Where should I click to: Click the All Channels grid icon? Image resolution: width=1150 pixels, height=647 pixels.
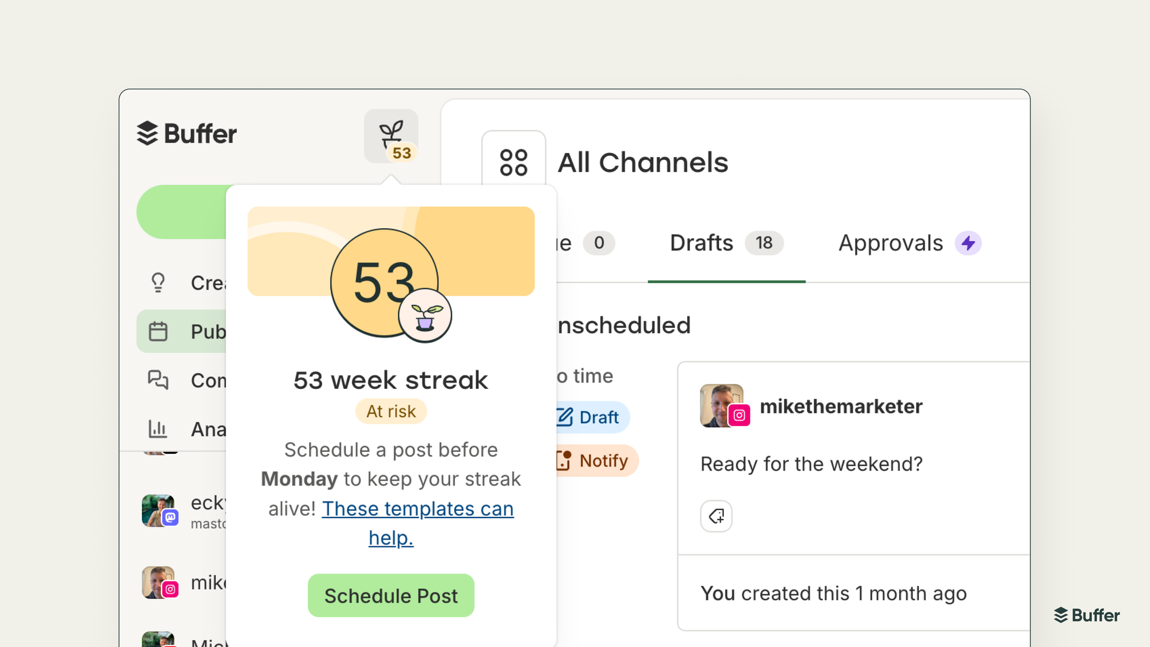click(x=513, y=162)
